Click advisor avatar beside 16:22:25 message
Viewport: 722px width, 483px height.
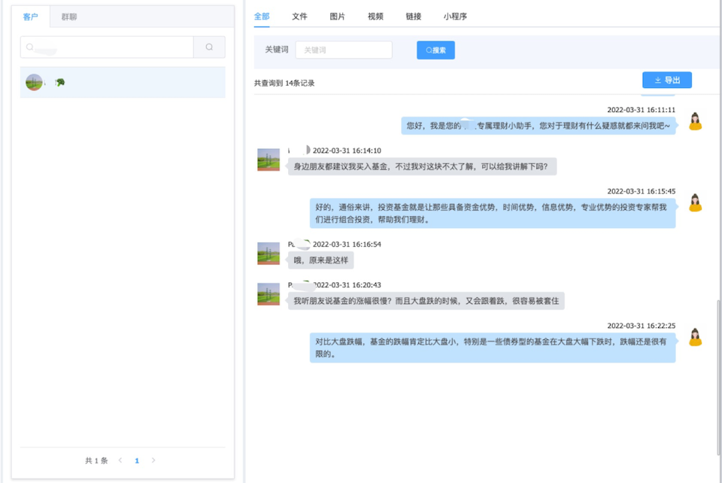(695, 337)
